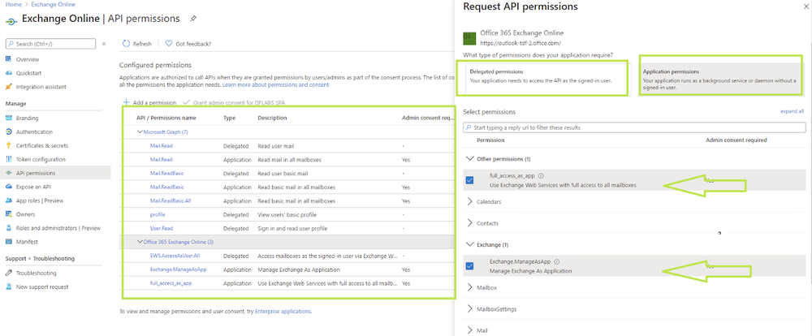Click the permissions filter search field
The image size is (812, 336).
pos(634,127)
